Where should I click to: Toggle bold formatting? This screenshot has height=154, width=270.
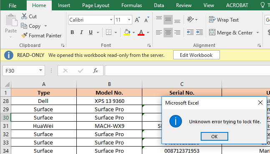(x=72, y=32)
